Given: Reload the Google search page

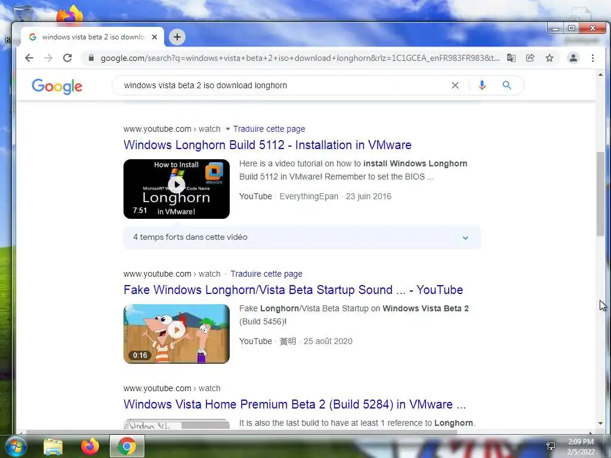Looking at the screenshot, I should tap(67, 58).
